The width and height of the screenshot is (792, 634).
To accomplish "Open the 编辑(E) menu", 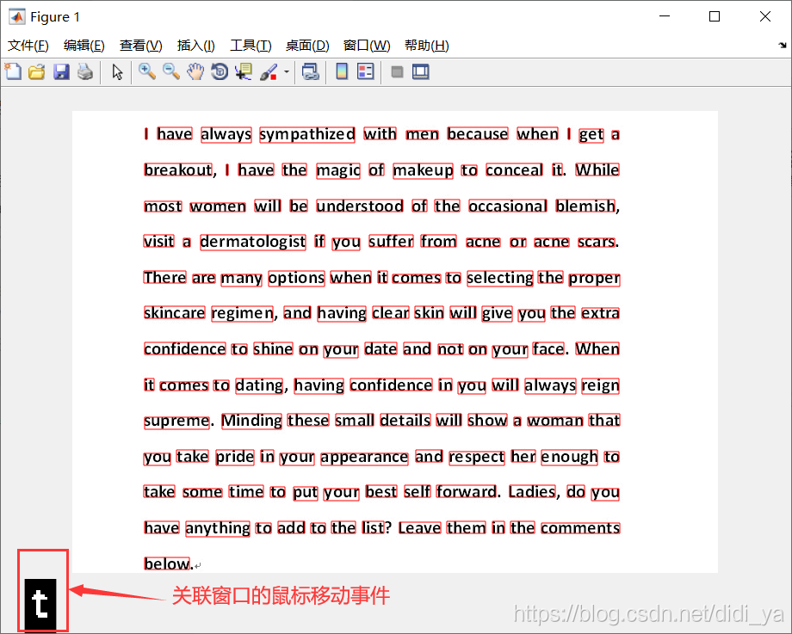I will (x=84, y=46).
